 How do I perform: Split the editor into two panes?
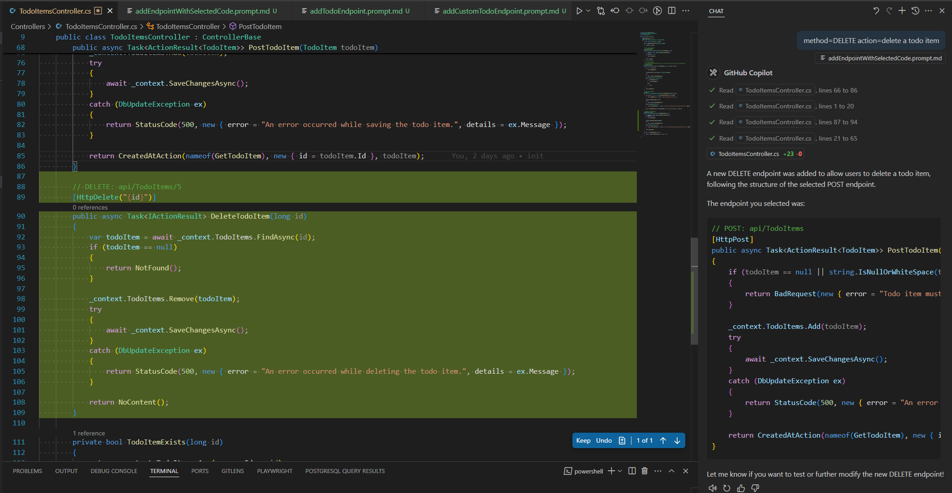click(672, 10)
